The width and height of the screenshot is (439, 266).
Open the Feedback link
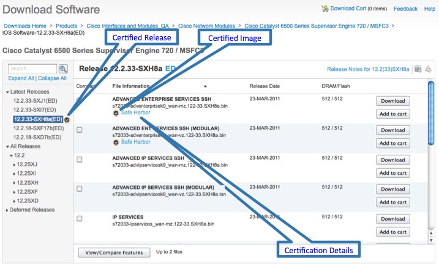point(405,9)
